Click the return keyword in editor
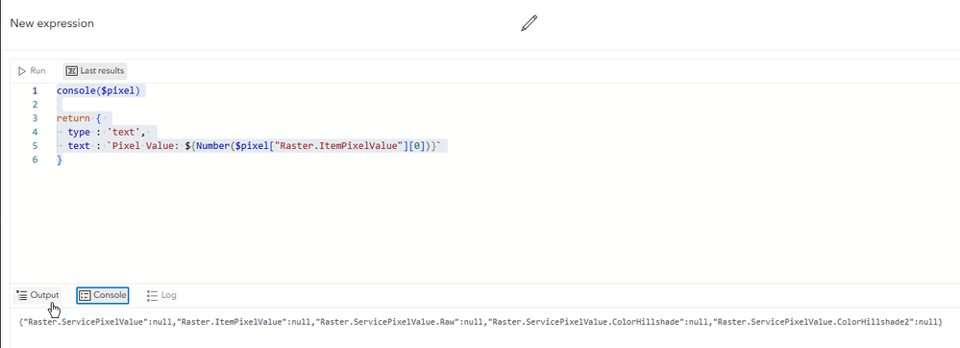 [x=73, y=118]
